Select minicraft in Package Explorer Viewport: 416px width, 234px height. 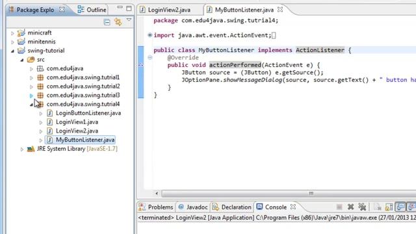[x=40, y=32]
